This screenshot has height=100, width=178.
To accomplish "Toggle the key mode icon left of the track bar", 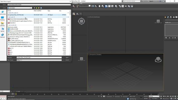I will tap(13, 94).
